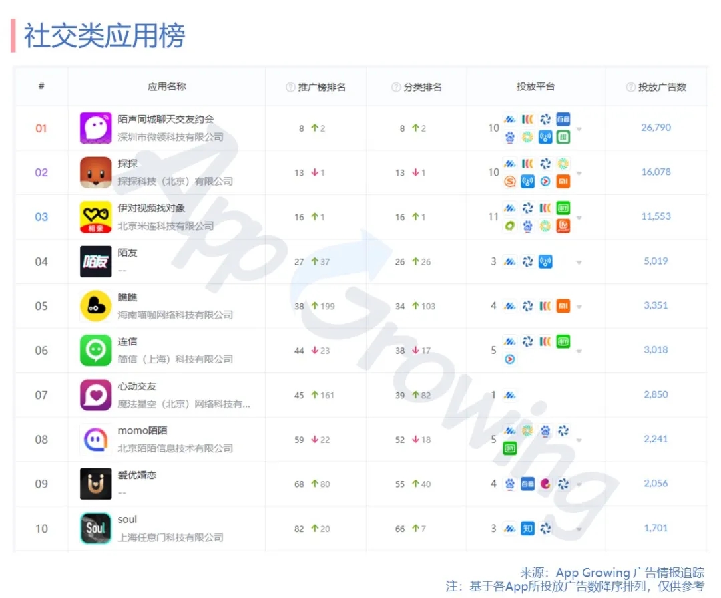Click the orange Sogou S platform icon in 探探 row
721x598 pixels.
pos(510,181)
